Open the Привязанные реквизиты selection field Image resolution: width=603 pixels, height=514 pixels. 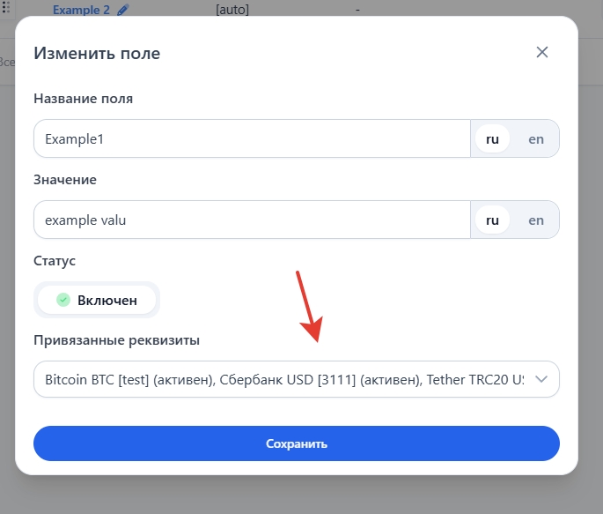pyautogui.click(x=283, y=379)
